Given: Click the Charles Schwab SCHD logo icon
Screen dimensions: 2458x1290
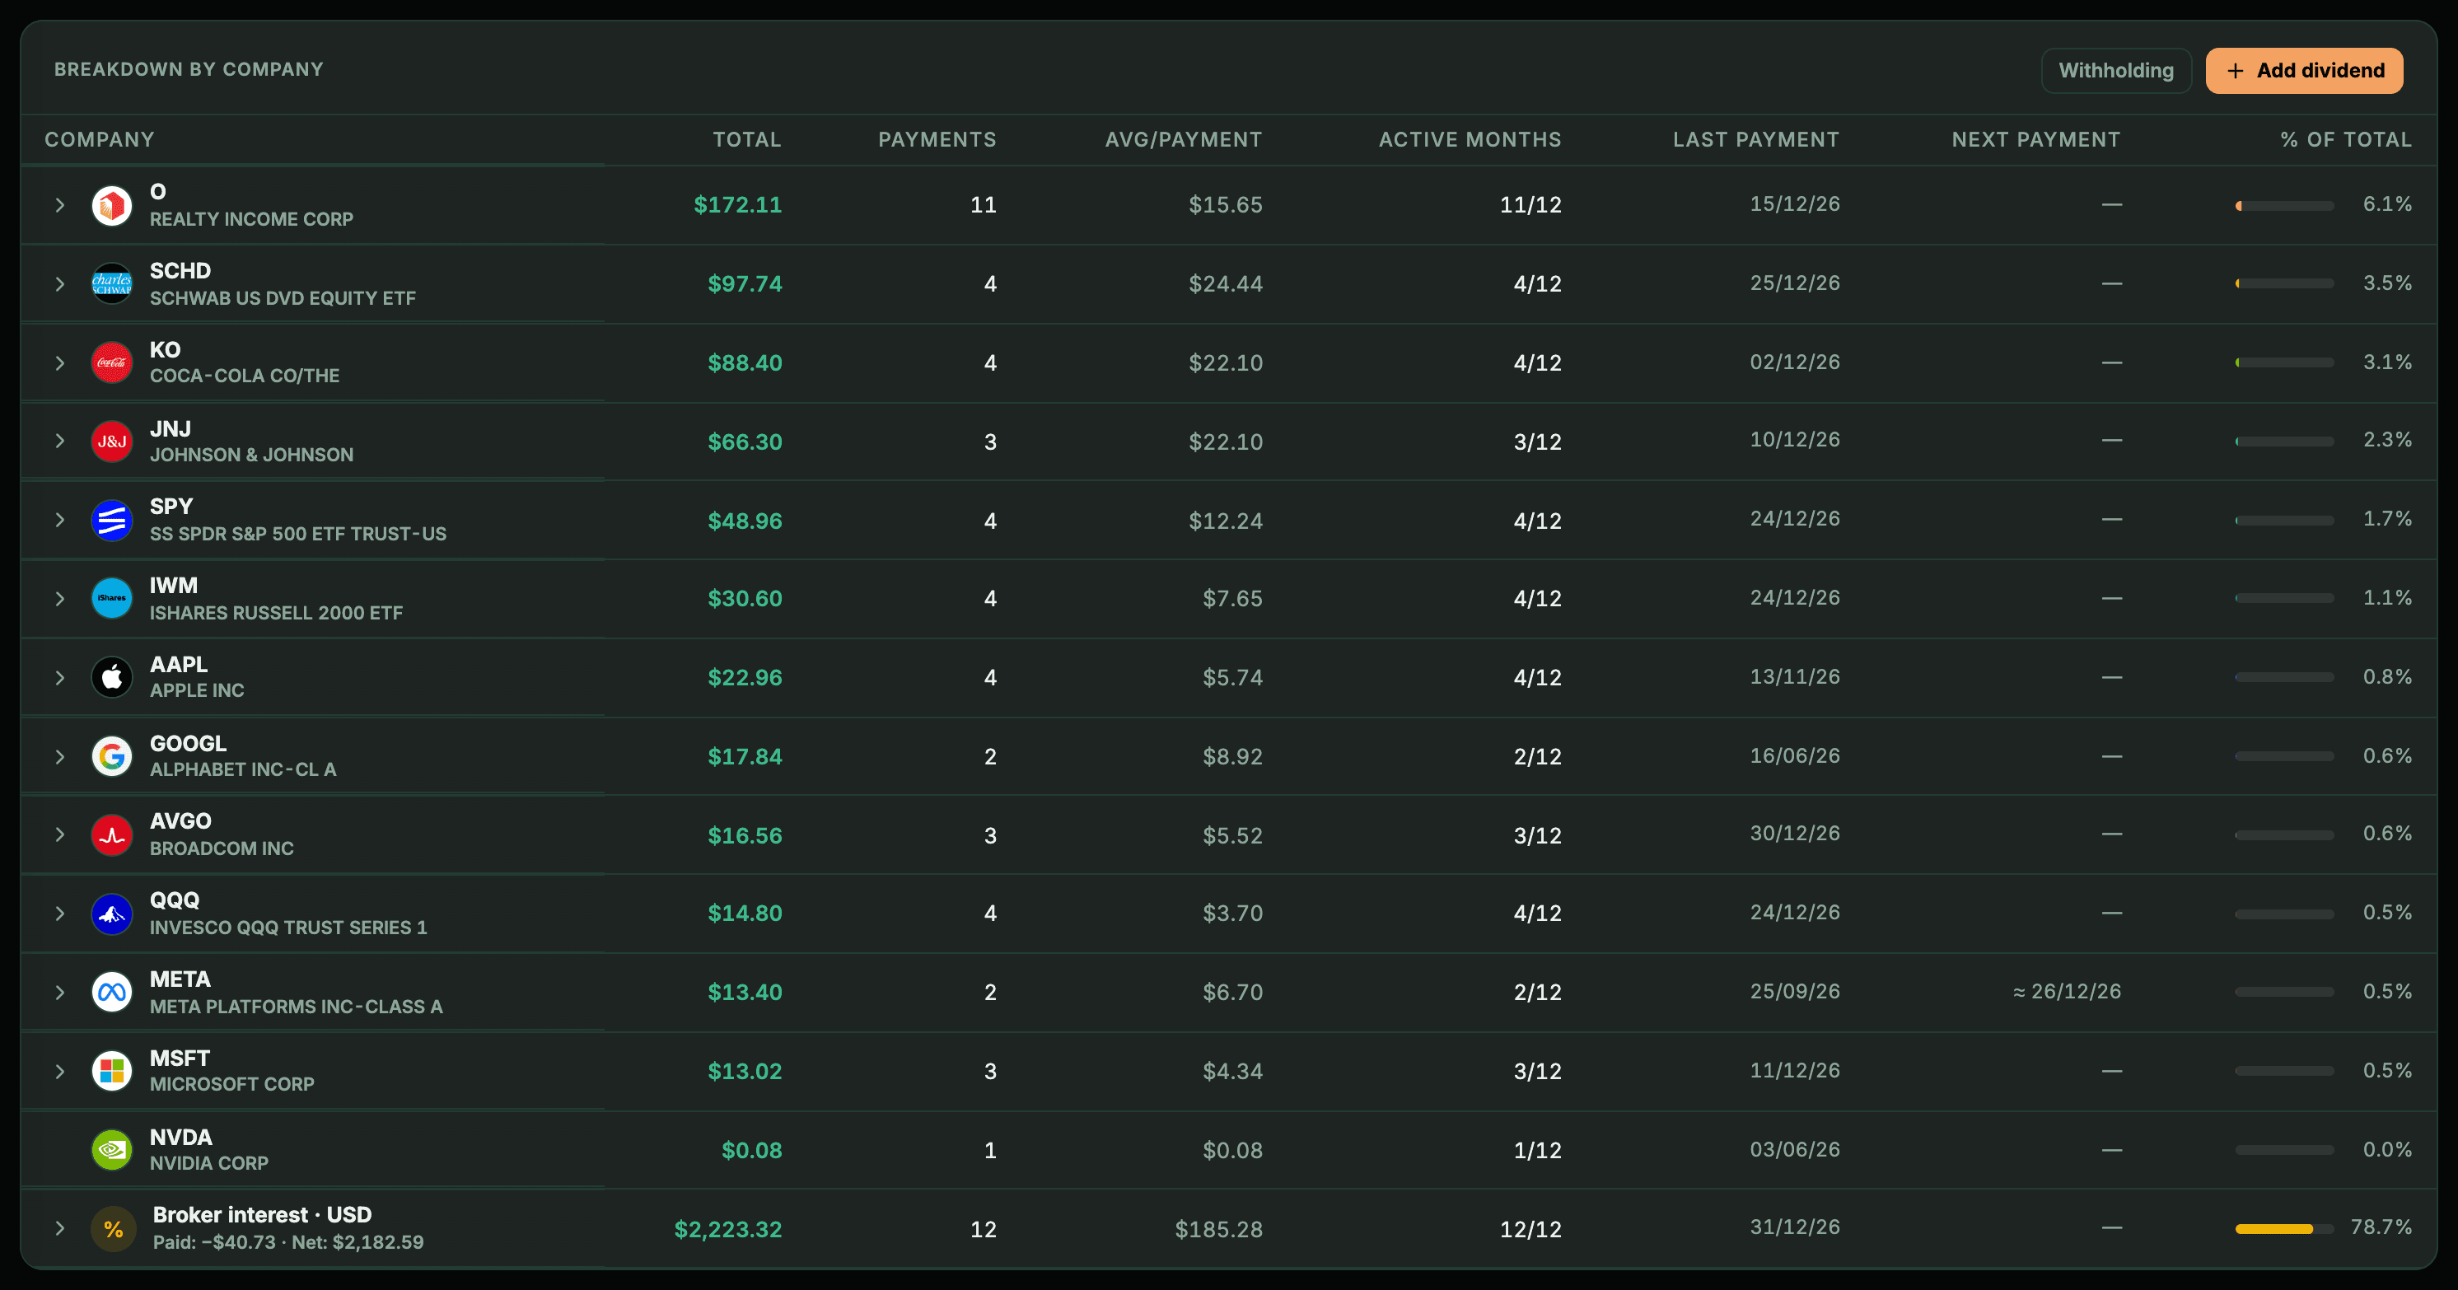Looking at the screenshot, I should (x=112, y=283).
